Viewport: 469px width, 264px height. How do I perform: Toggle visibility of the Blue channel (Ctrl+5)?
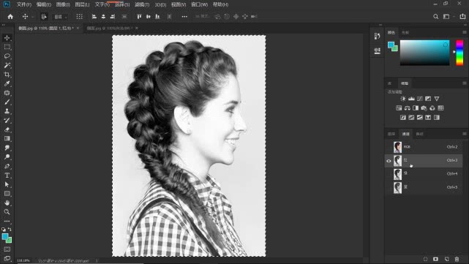coord(389,187)
